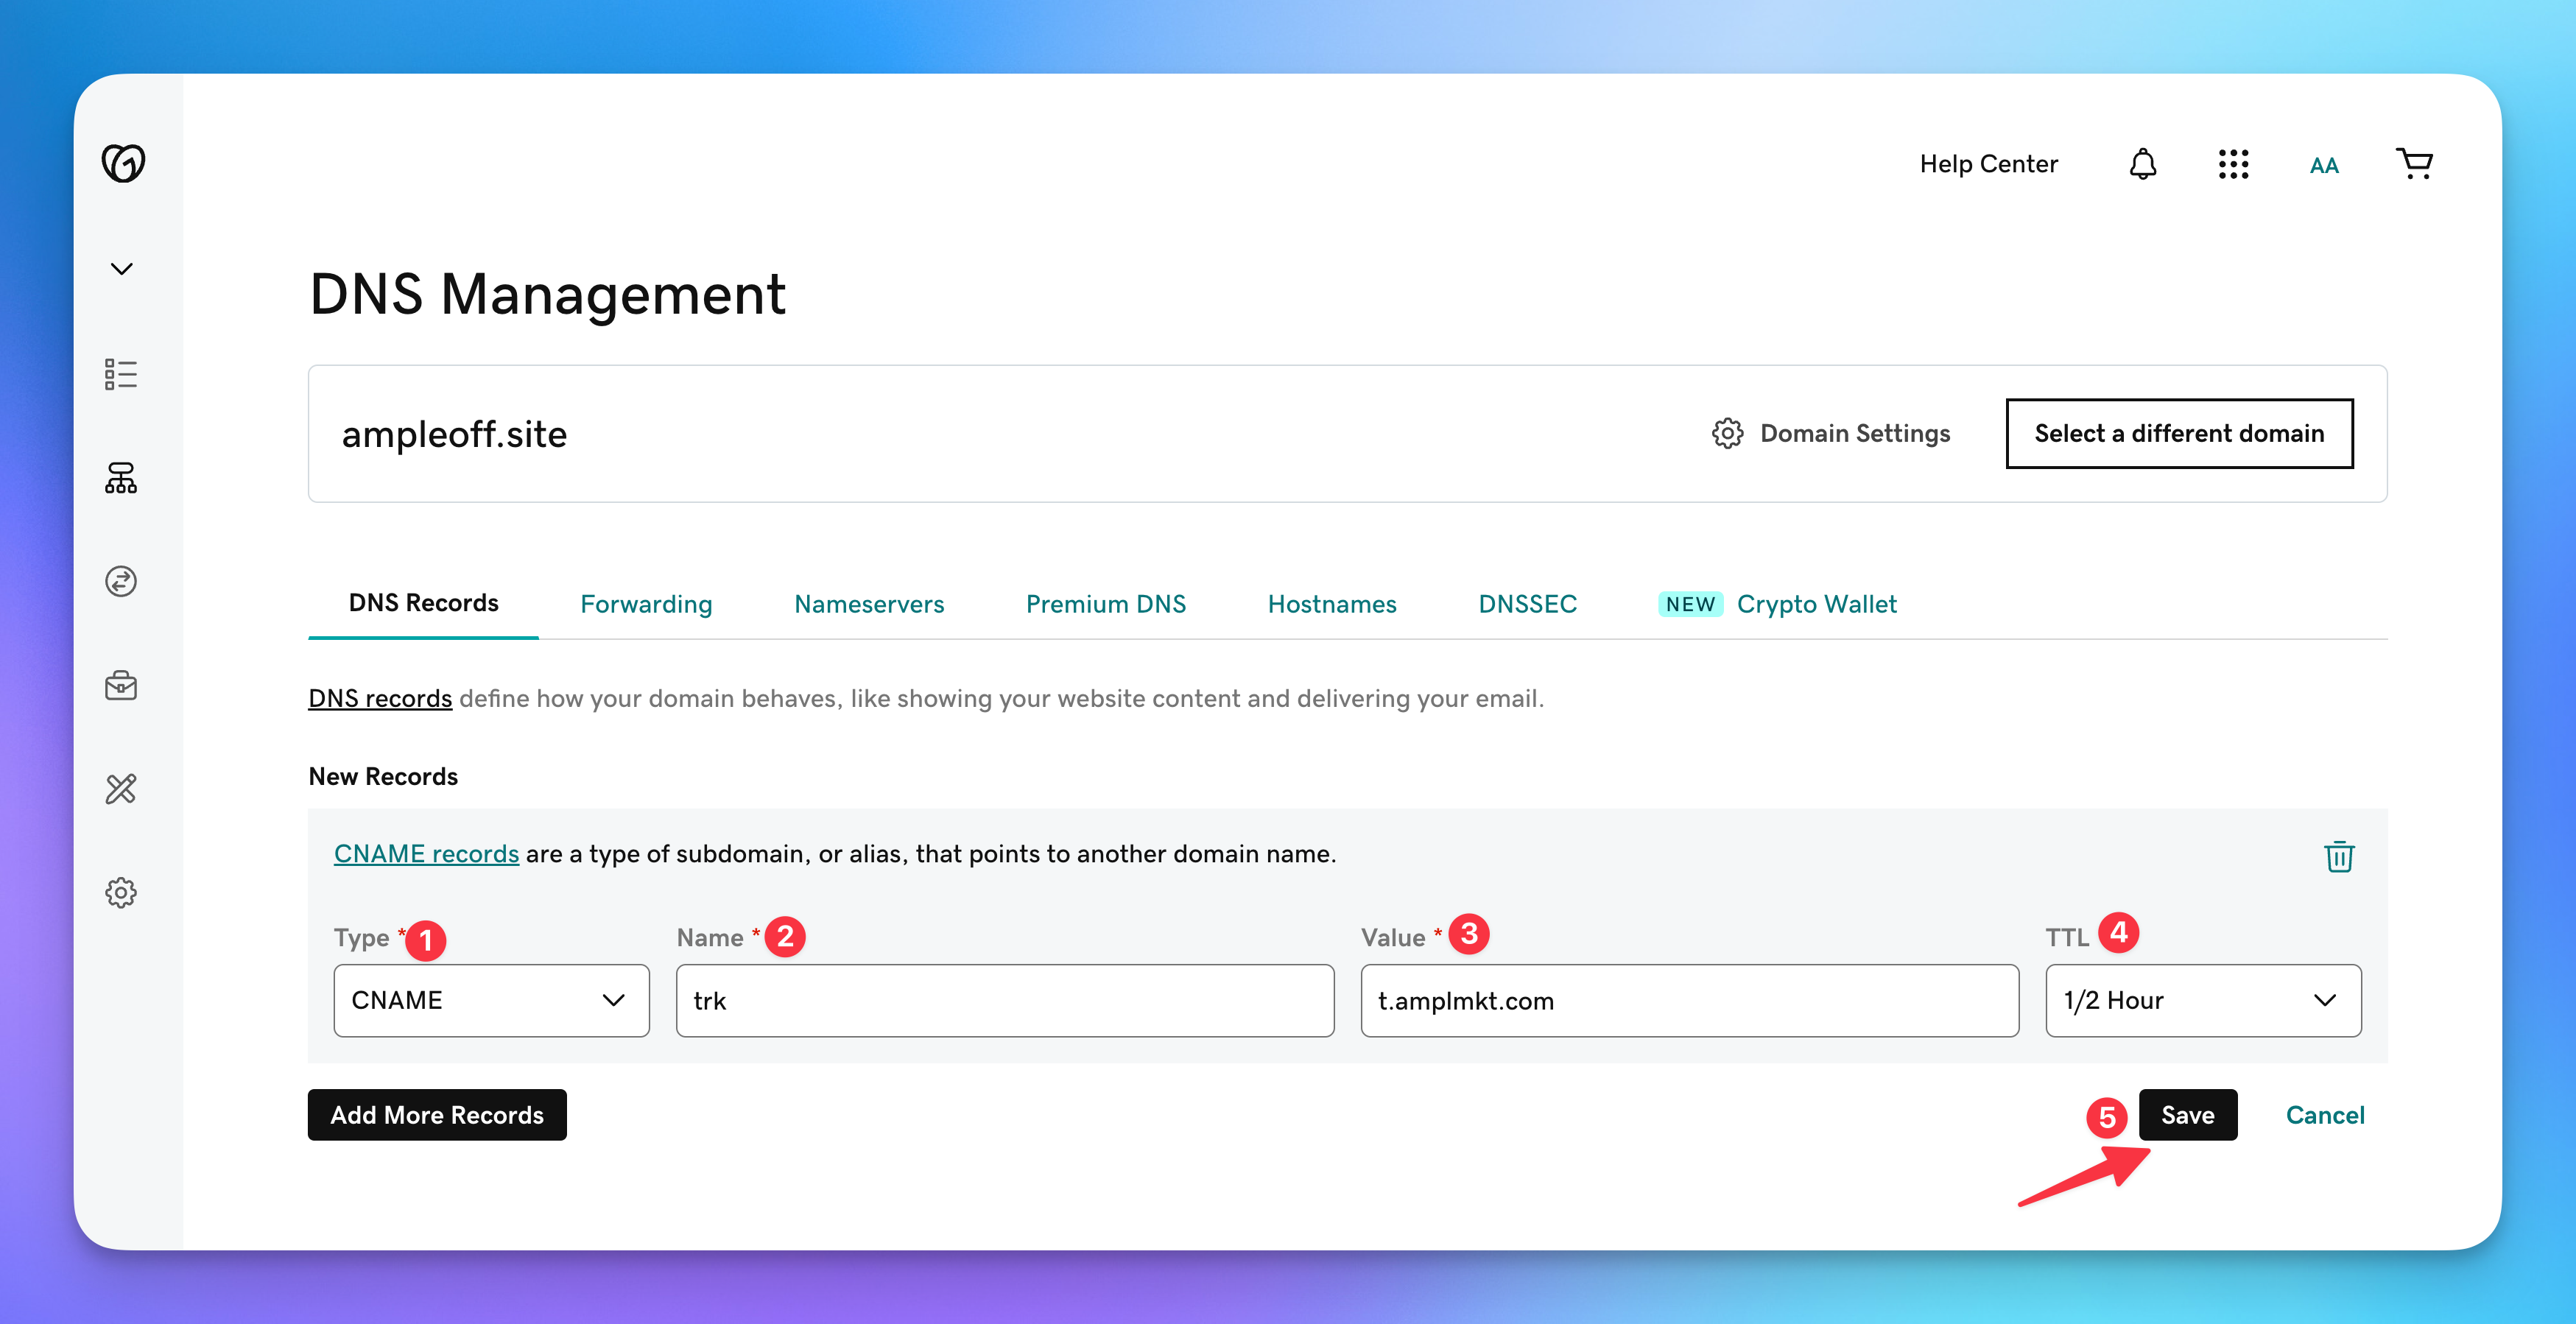Click the Save button
Image resolution: width=2576 pixels, height=1324 pixels.
pyautogui.click(x=2187, y=1115)
